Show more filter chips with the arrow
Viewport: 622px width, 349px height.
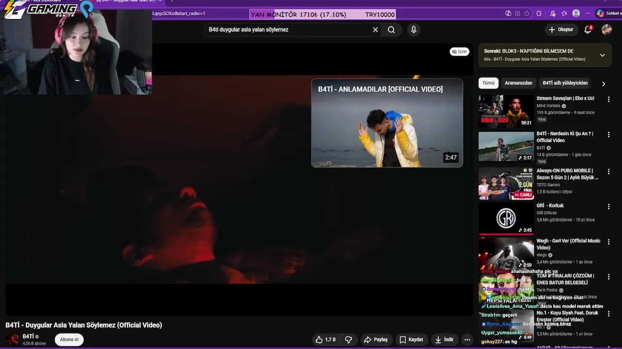point(604,83)
